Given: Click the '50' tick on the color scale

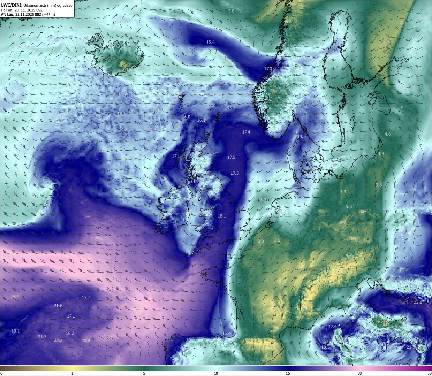Looking at the screenshot, I should coord(429,373).
